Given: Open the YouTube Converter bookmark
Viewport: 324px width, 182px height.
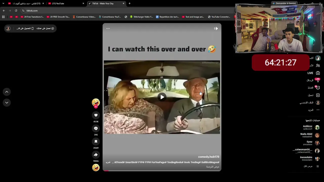Looking at the screenshot, I should (219, 17).
